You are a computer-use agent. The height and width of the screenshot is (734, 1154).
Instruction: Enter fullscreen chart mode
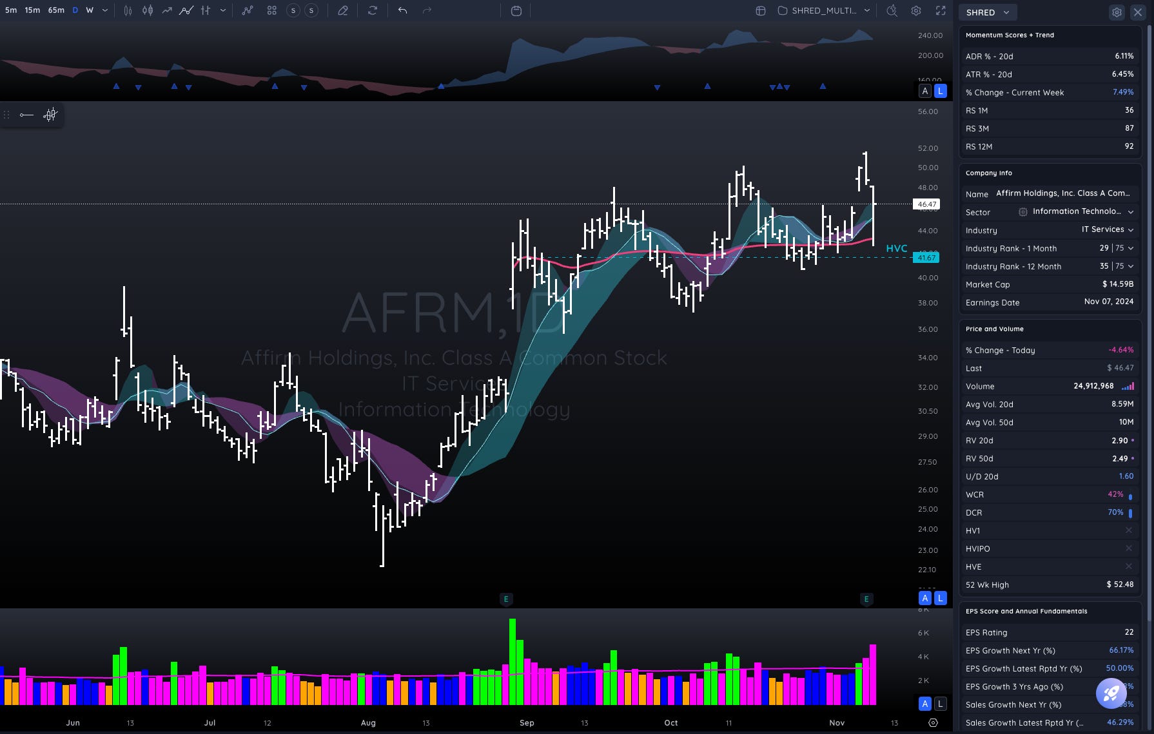[x=941, y=10]
